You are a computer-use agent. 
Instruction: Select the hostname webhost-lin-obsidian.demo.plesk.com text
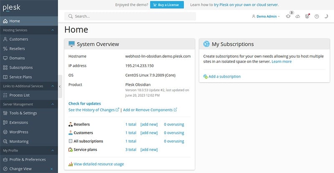(158, 56)
